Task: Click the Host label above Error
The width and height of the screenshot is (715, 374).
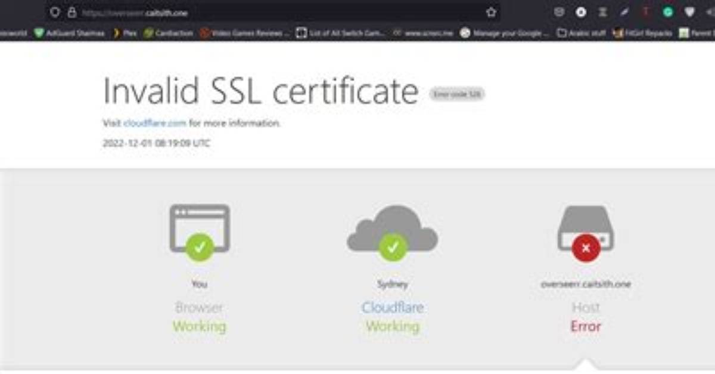Action: 586,308
